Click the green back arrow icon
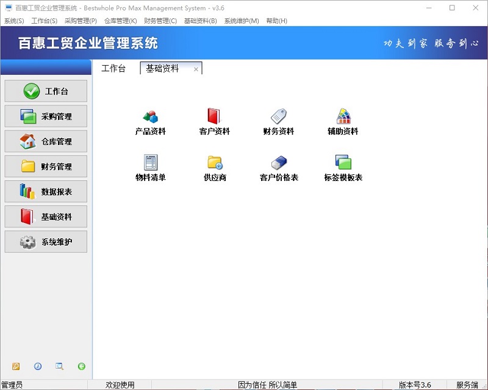 coord(82,366)
